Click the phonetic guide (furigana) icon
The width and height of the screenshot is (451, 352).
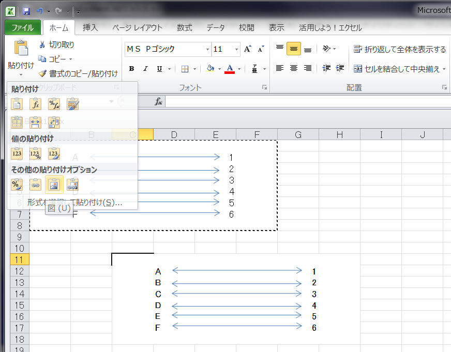click(x=255, y=69)
